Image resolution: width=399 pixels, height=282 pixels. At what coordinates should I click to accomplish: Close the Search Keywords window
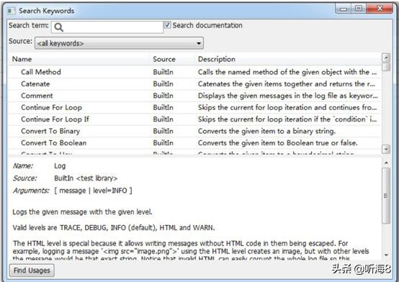click(380, 9)
